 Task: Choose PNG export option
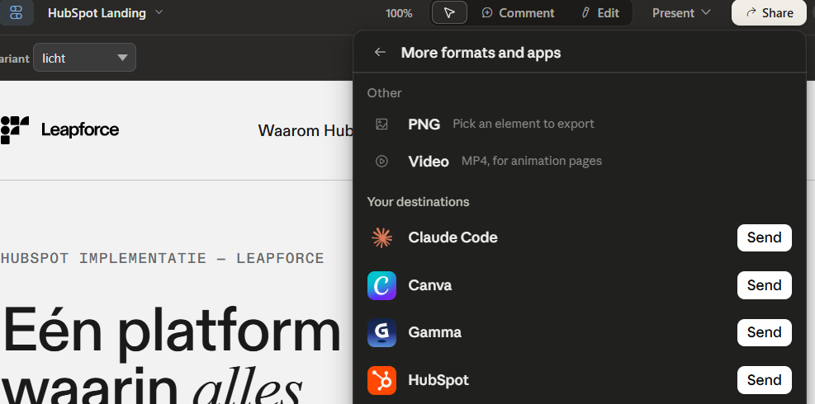tap(580, 124)
